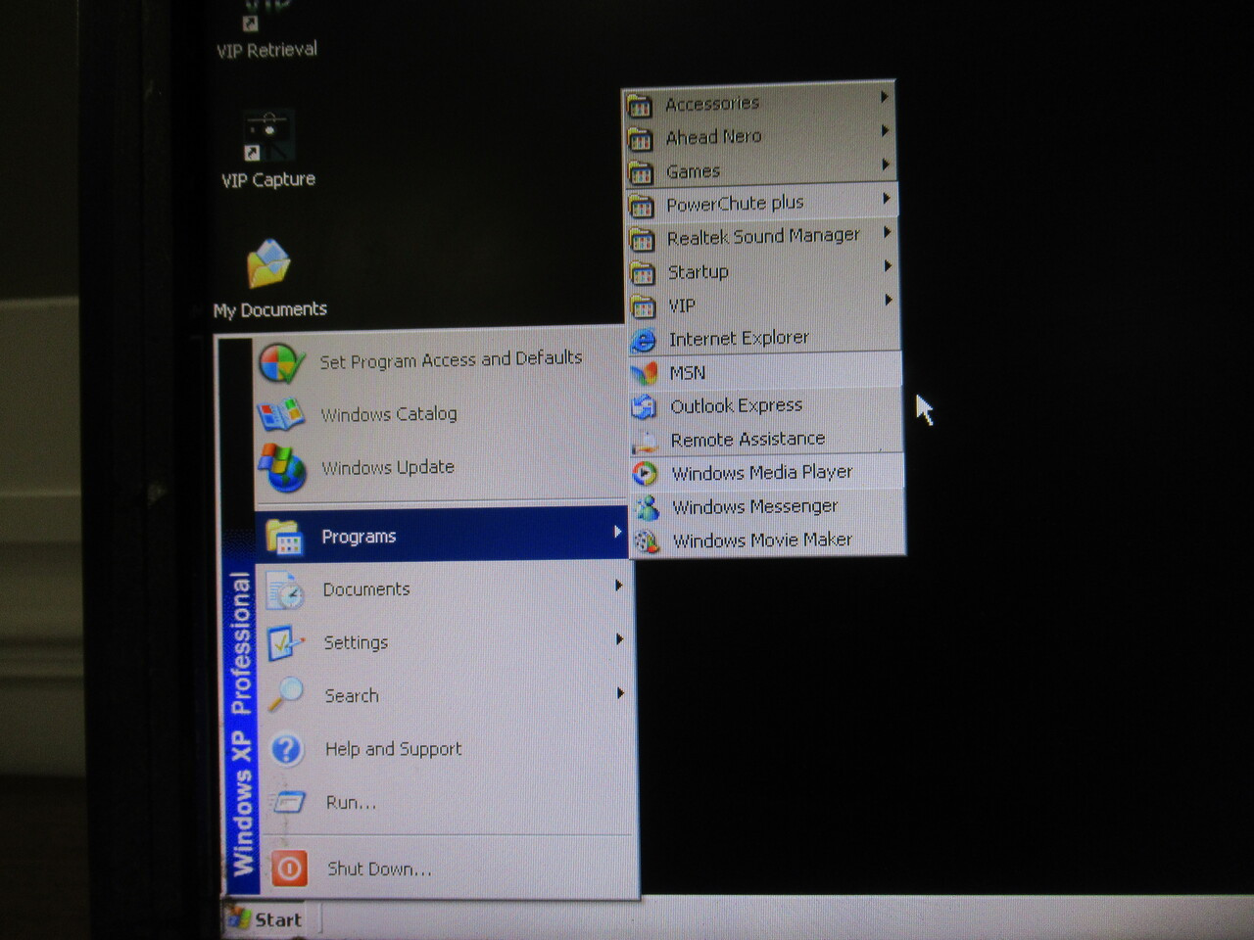
Task: Click the Accessories folder icon
Action: click(640, 105)
